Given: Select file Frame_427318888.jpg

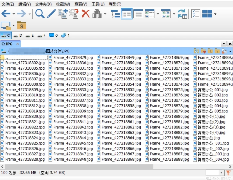Looking at the screenshot, I should click(x=167, y=160).
